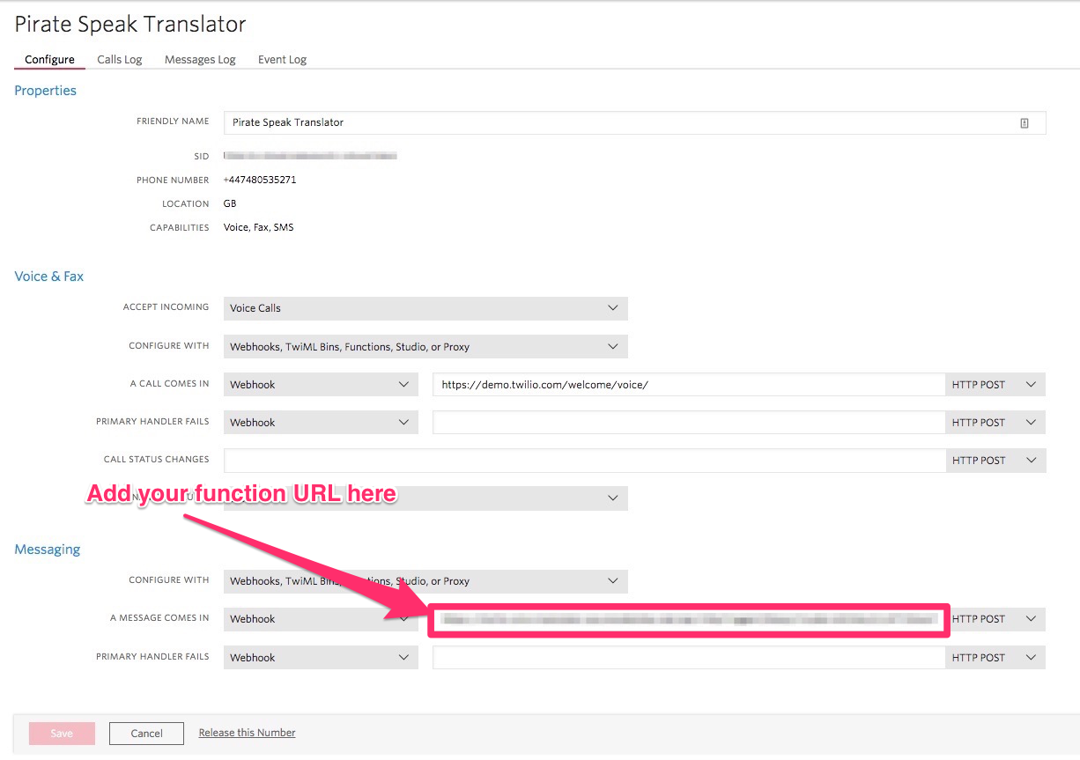Open A Call Comes In Webhook dropdown
This screenshot has height=760, width=1080.
click(321, 385)
